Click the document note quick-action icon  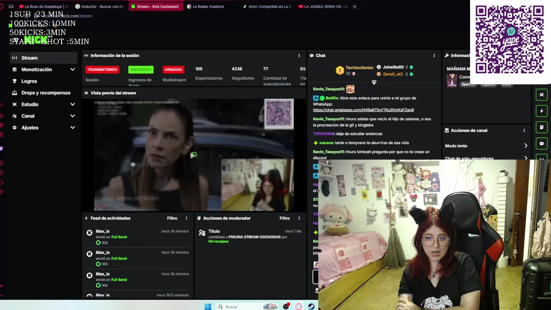[542, 127]
